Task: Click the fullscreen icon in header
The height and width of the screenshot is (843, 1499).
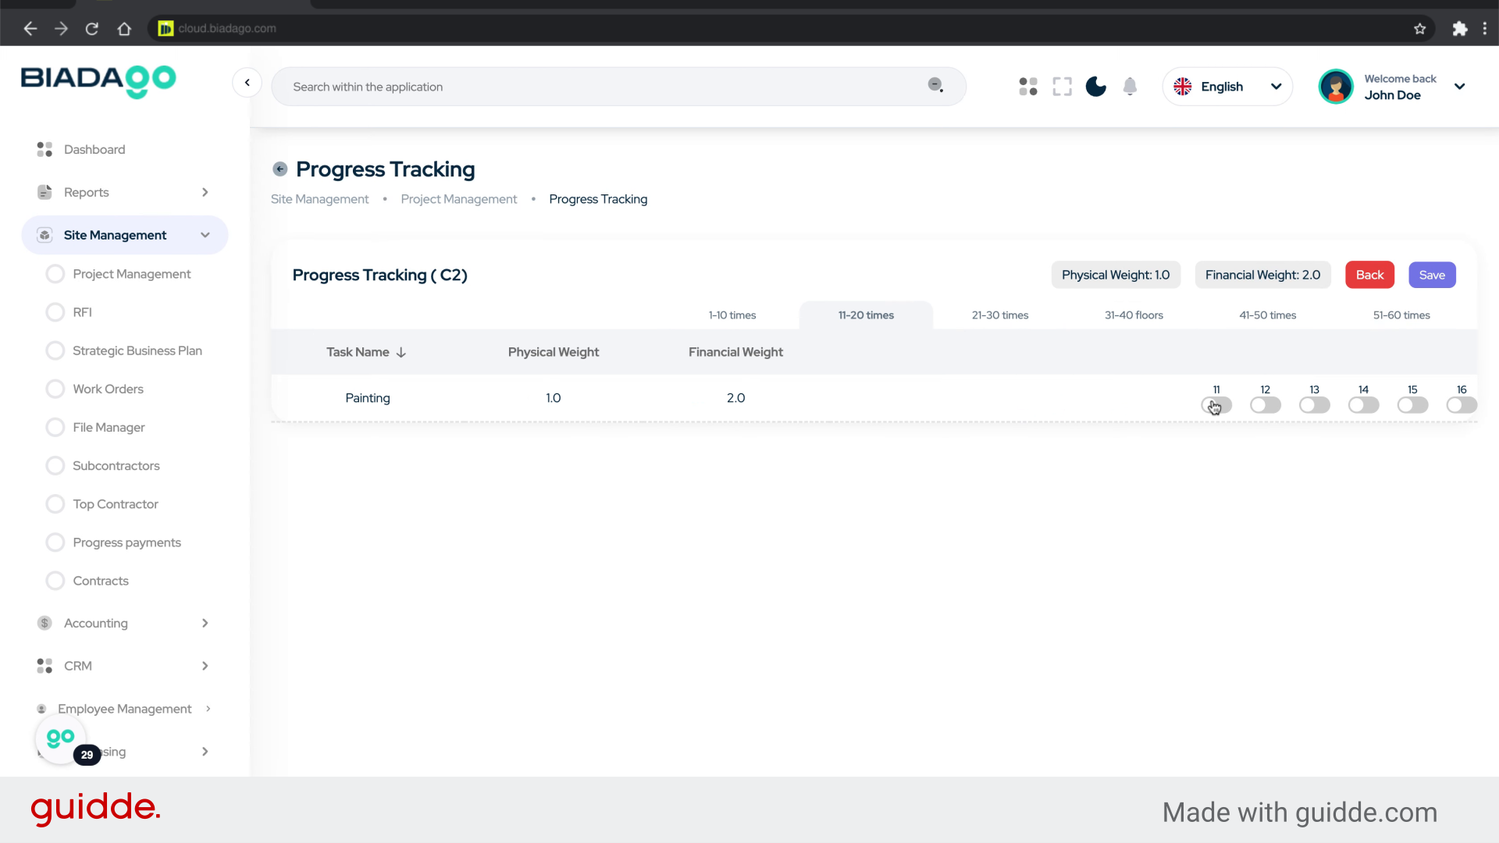Action: (x=1062, y=87)
